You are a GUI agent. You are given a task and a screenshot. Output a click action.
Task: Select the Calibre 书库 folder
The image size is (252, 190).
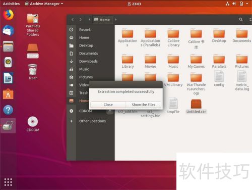[196, 39]
